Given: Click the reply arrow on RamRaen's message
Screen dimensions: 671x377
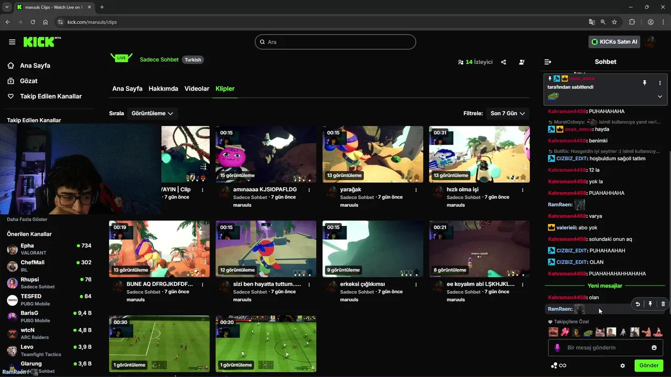Looking at the screenshot, I should tap(637, 304).
